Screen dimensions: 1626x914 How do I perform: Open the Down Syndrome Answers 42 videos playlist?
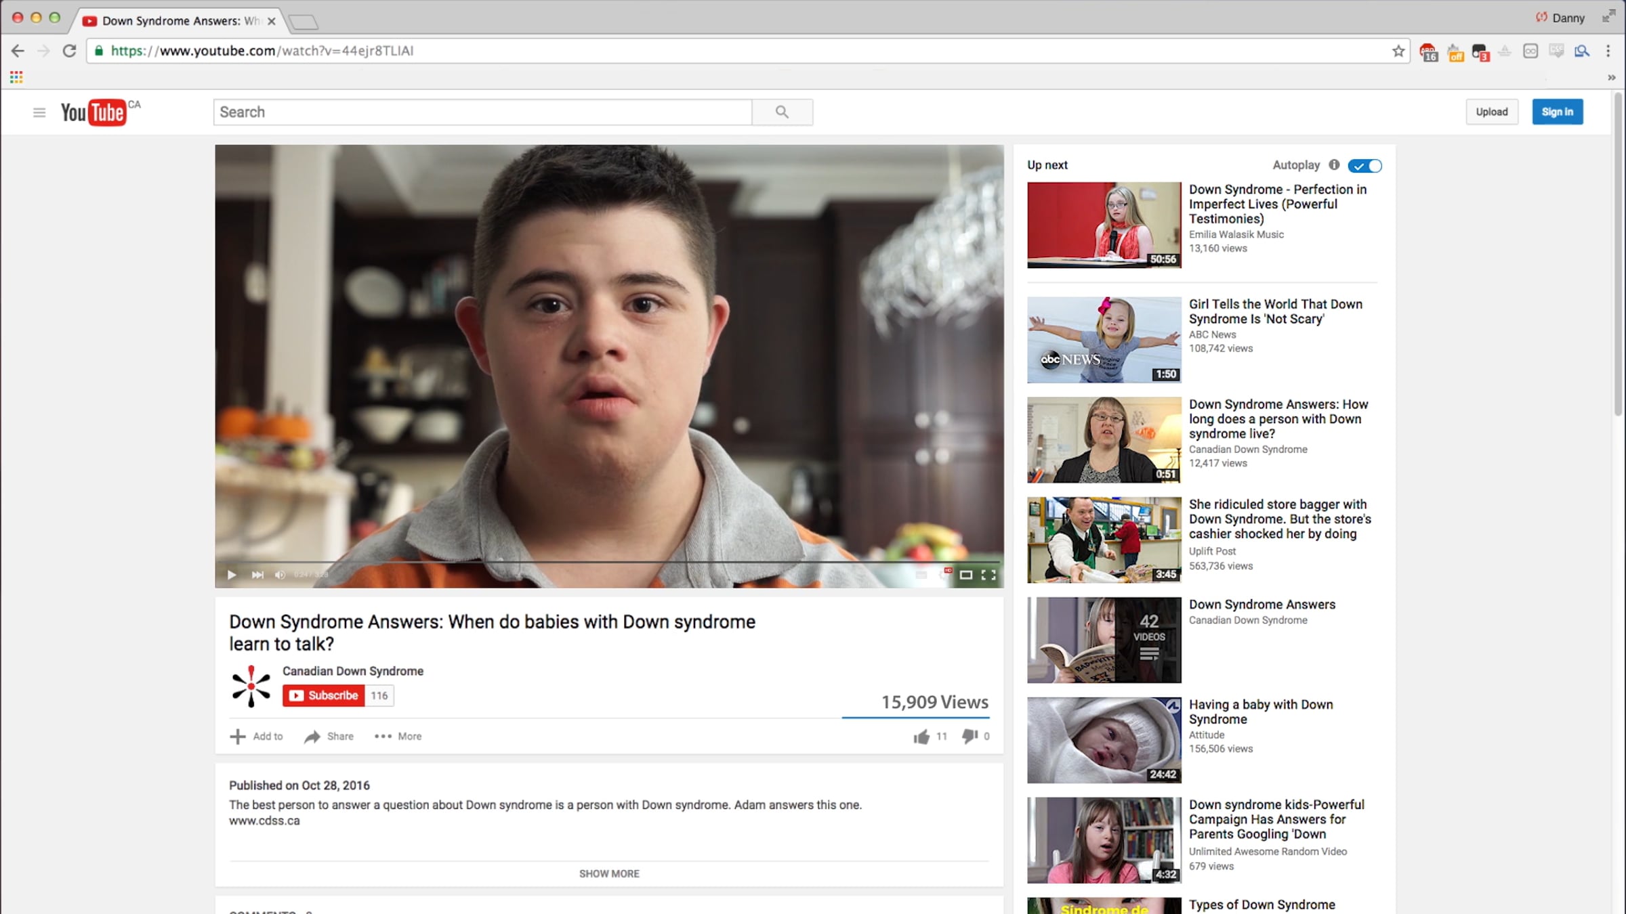coord(1104,640)
